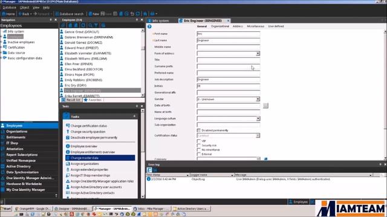
Task: Collapse the Tasks section header
Action: point(134,116)
